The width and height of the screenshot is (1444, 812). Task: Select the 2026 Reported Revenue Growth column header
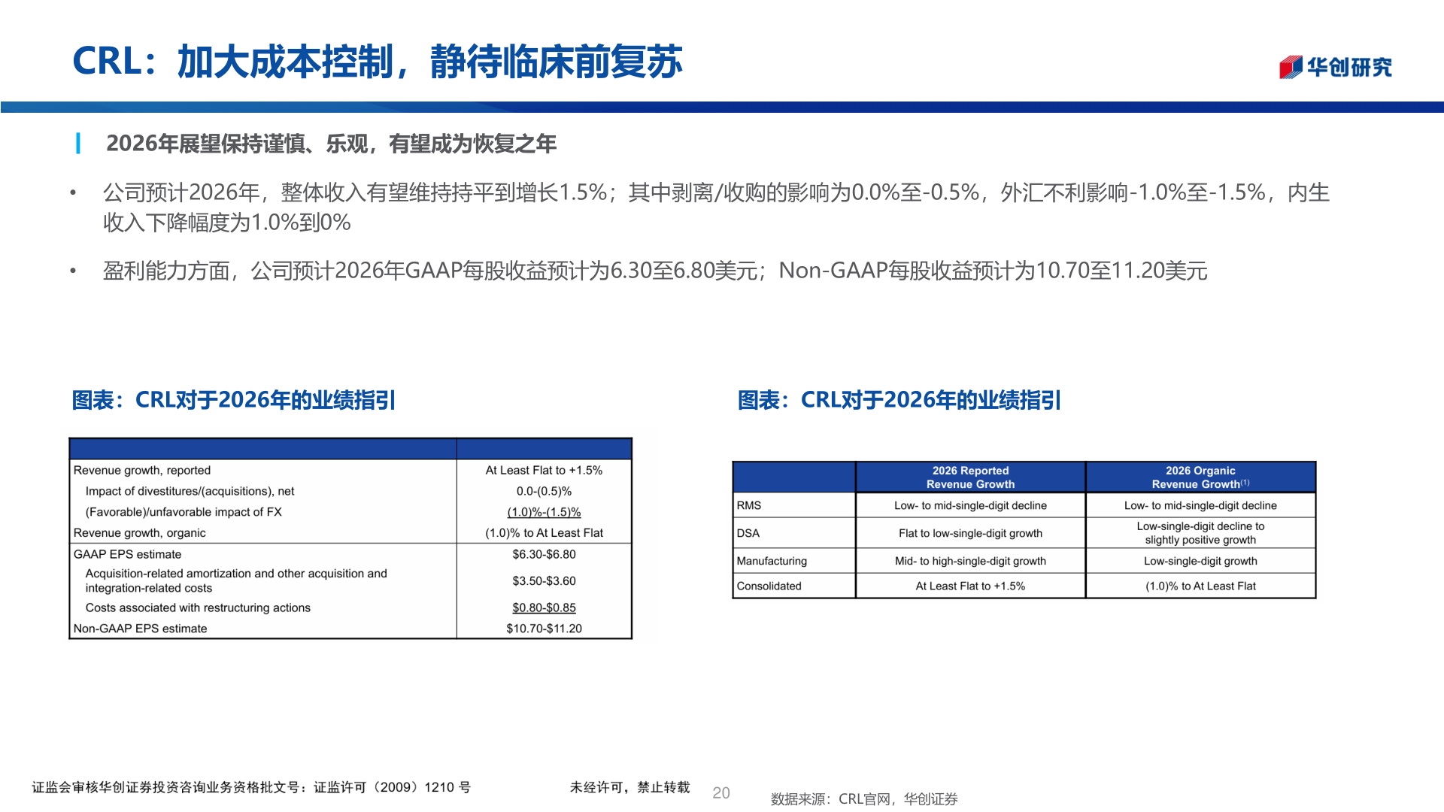click(x=970, y=477)
